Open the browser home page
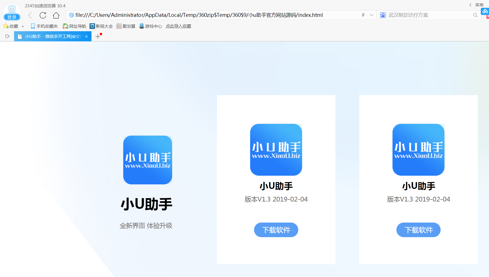The height and width of the screenshot is (277, 489). pos(56,15)
